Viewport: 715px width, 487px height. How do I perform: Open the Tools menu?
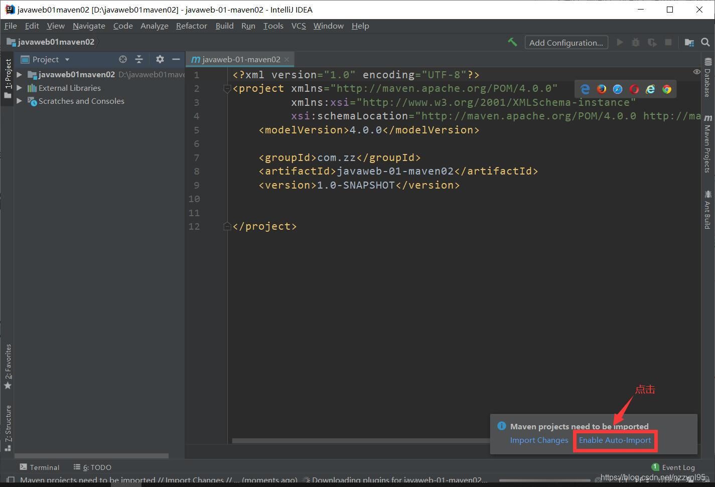click(x=273, y=26)
